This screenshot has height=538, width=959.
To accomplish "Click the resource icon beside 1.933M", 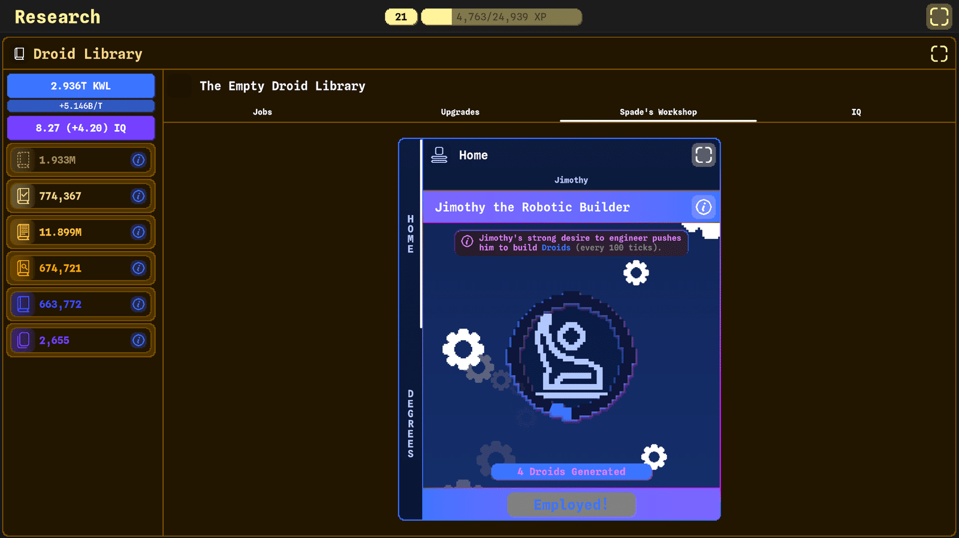I will tap(23, 160).
